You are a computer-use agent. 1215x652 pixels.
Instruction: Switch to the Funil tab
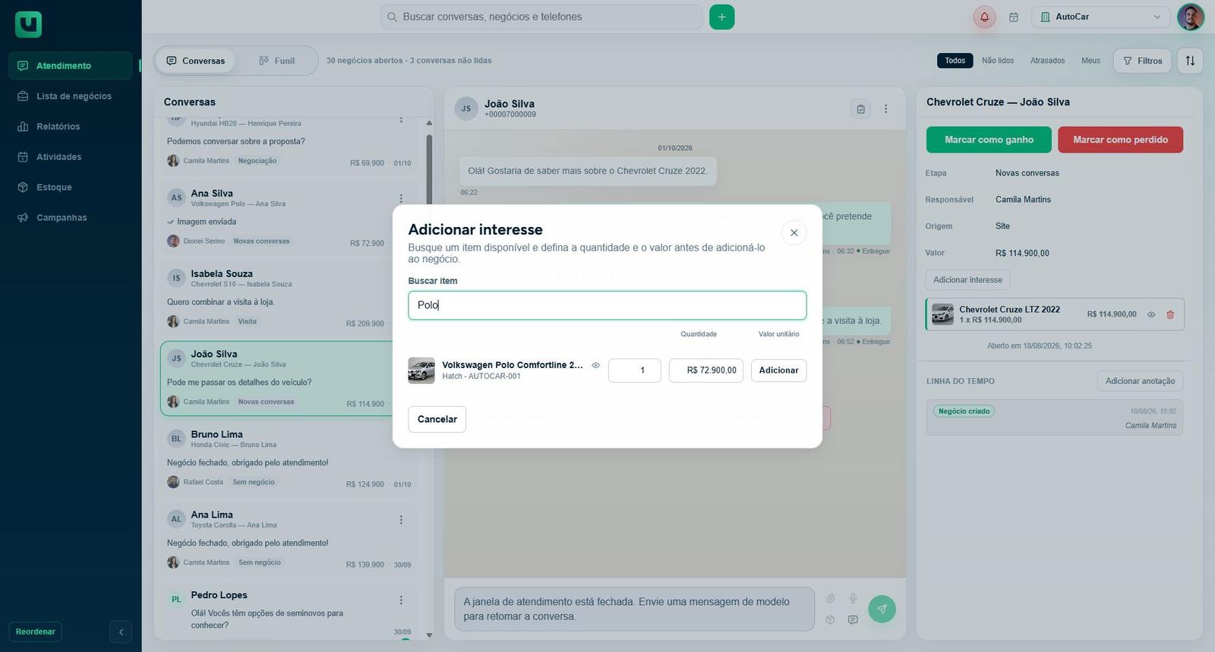276,61
